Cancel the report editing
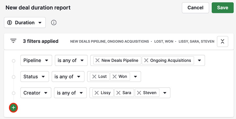236x119 pixels. [195, 8]
